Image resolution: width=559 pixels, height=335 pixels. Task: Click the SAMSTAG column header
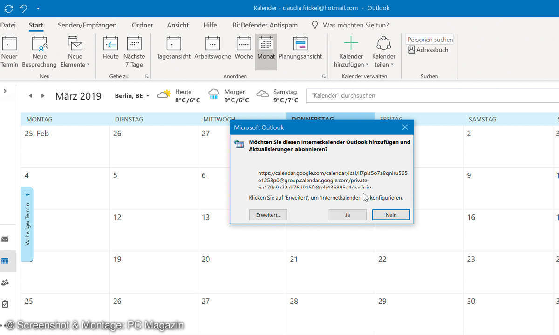point(507,119)
